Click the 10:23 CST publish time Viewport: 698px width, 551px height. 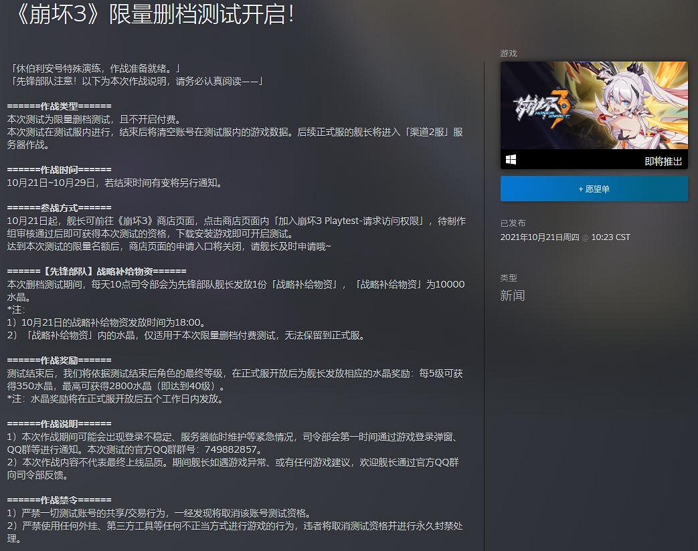point(611,237)
